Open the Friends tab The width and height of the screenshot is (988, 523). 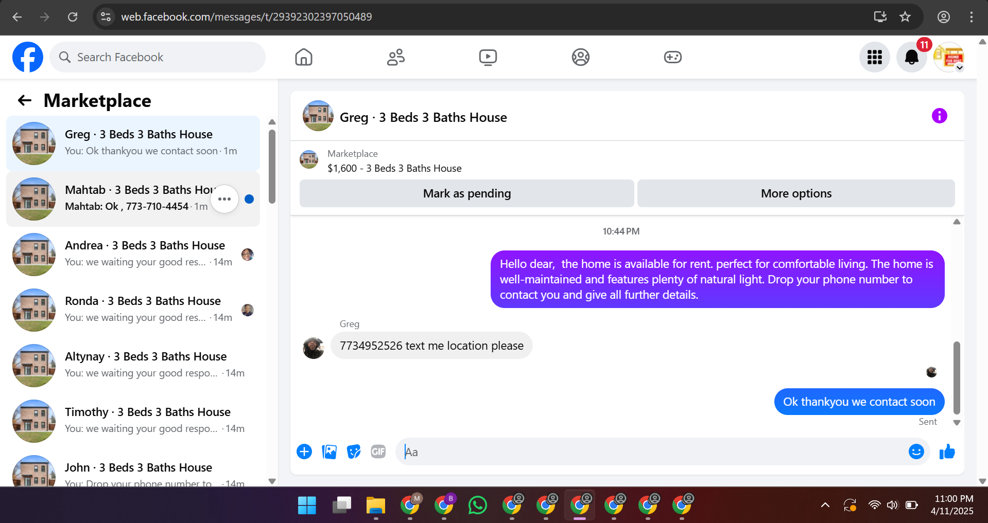396,57
